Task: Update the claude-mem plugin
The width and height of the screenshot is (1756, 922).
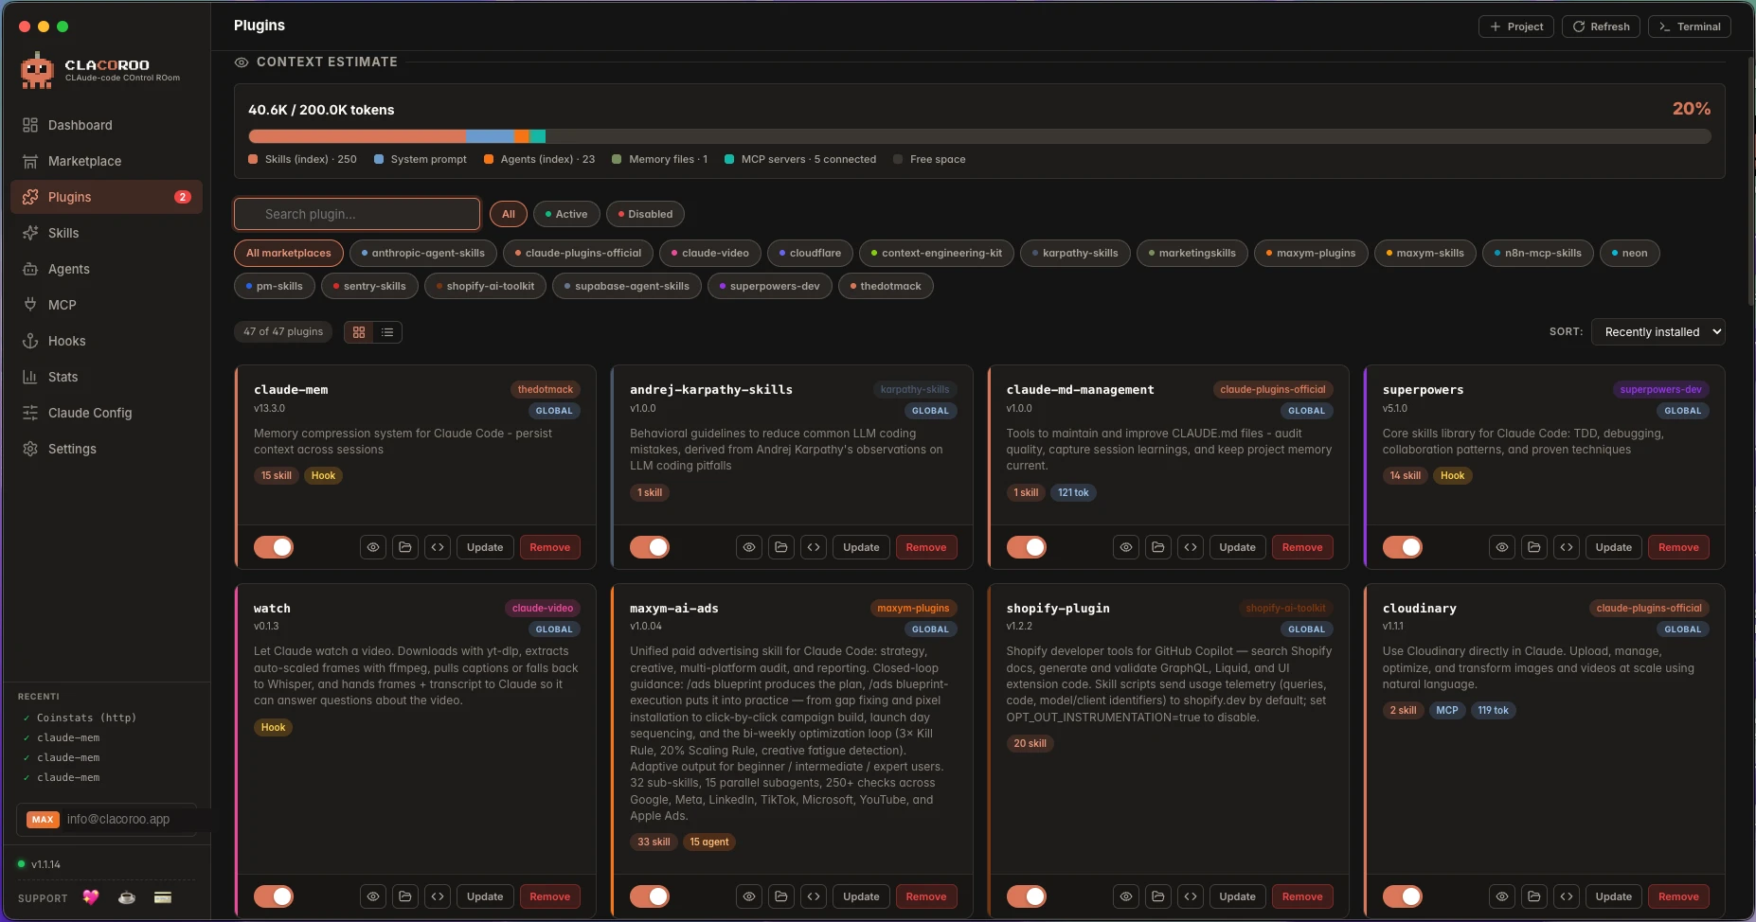Action: (x=485, y=547)
